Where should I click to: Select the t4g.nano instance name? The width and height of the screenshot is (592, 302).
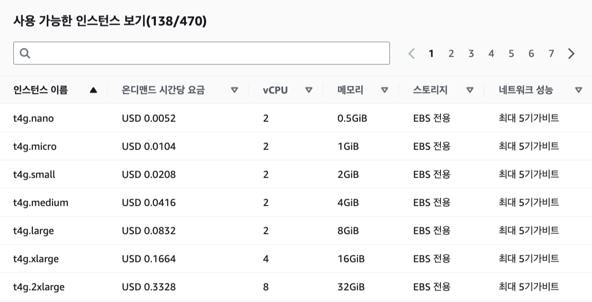click(x=33, y=118)
